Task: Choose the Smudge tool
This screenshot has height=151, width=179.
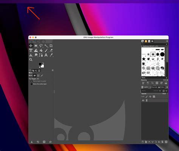Action: (36, 55)
